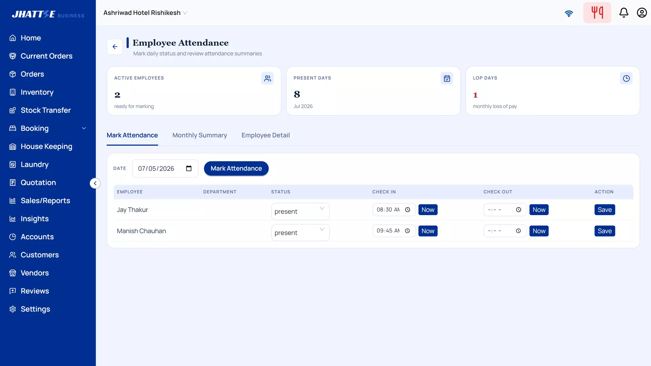Open the date picker calendar icon
This screenshot has height=366, width=651.
click(x=189, y=168)
